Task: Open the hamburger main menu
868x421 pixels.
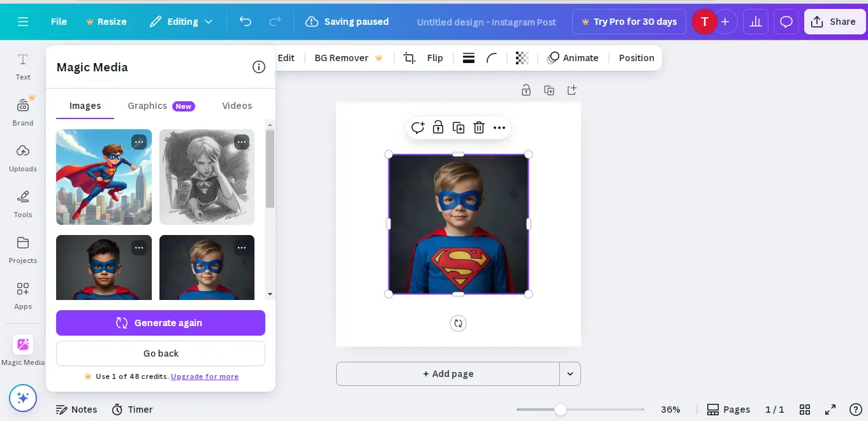Action: [23, 22]
